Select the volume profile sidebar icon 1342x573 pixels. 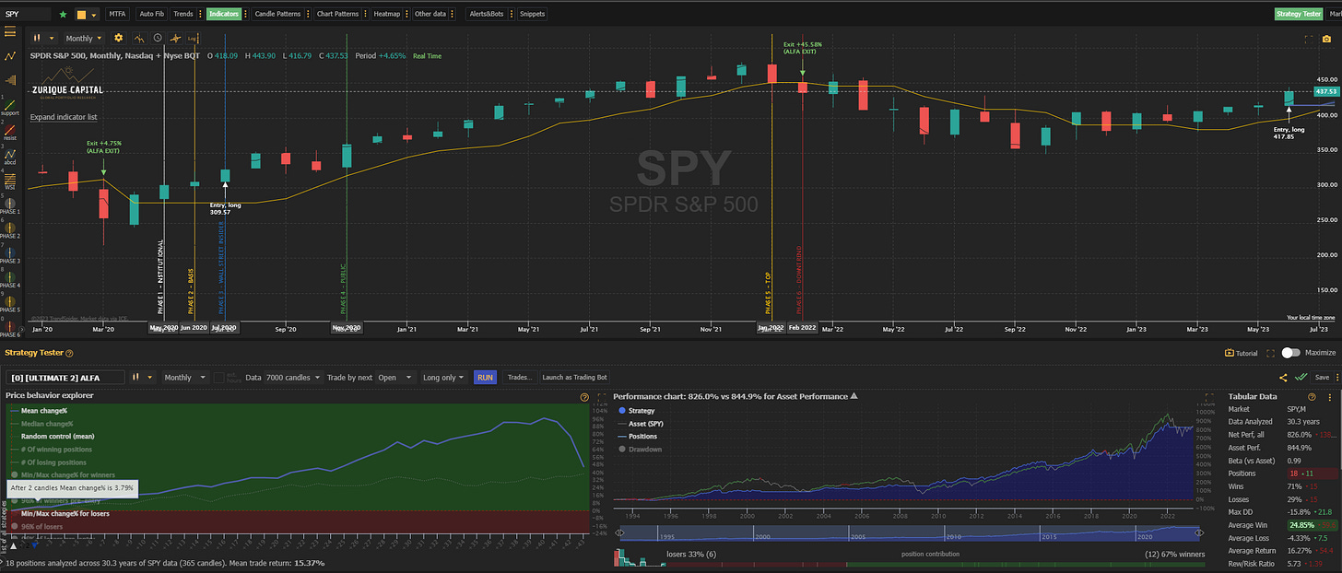[x=10, y=81]
